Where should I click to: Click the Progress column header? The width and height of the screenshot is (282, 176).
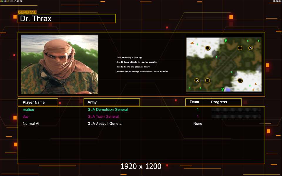(x=219, y=102)
